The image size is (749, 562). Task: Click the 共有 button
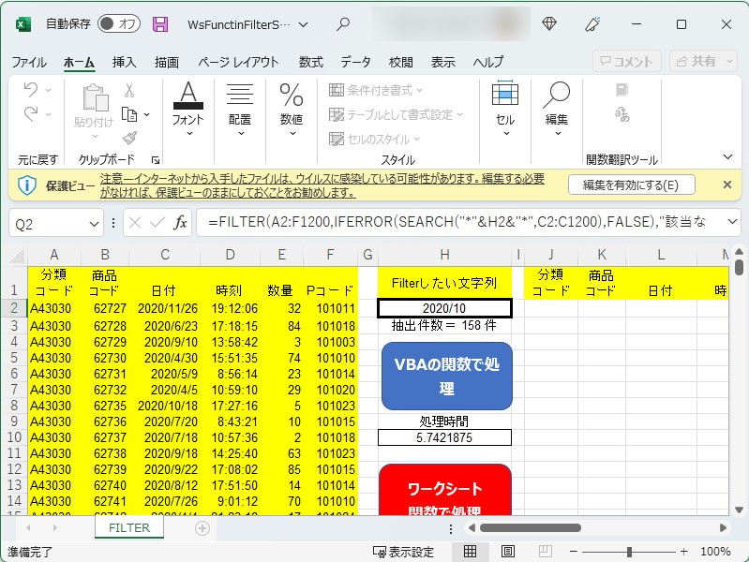703,61
